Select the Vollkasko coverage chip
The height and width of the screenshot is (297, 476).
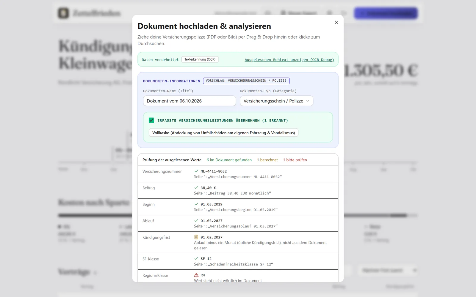point(224,133)
